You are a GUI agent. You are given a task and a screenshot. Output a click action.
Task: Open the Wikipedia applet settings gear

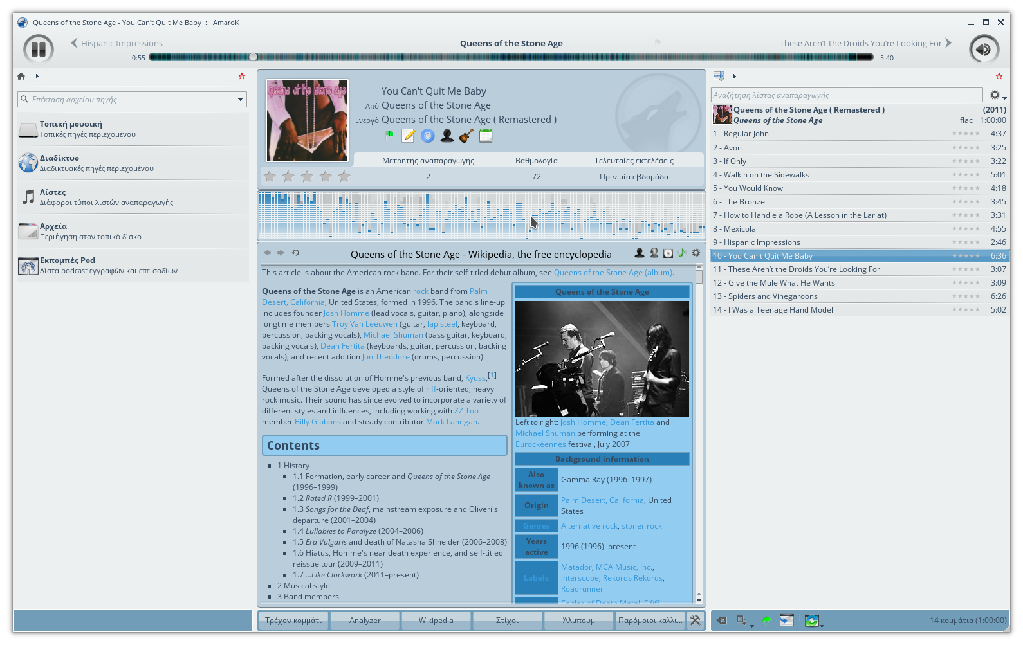point(696,253)
